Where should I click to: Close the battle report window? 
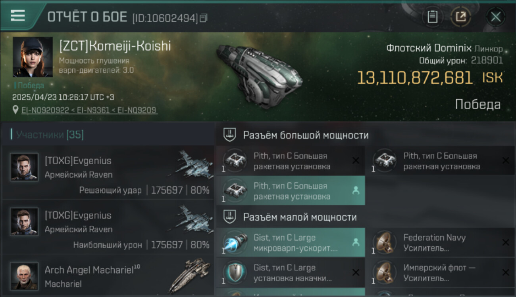495,17
